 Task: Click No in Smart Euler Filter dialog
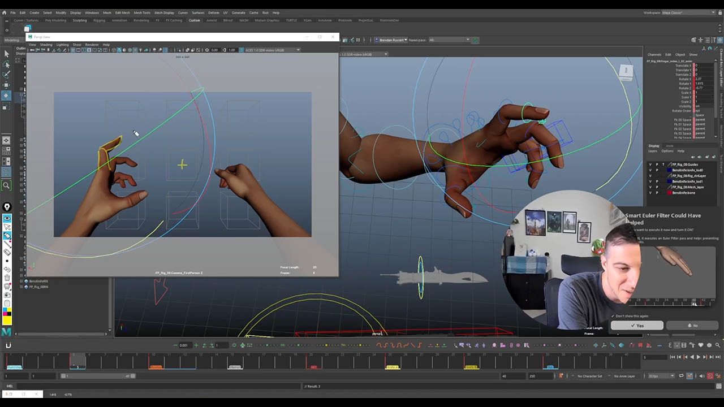(x=693, y=326)
